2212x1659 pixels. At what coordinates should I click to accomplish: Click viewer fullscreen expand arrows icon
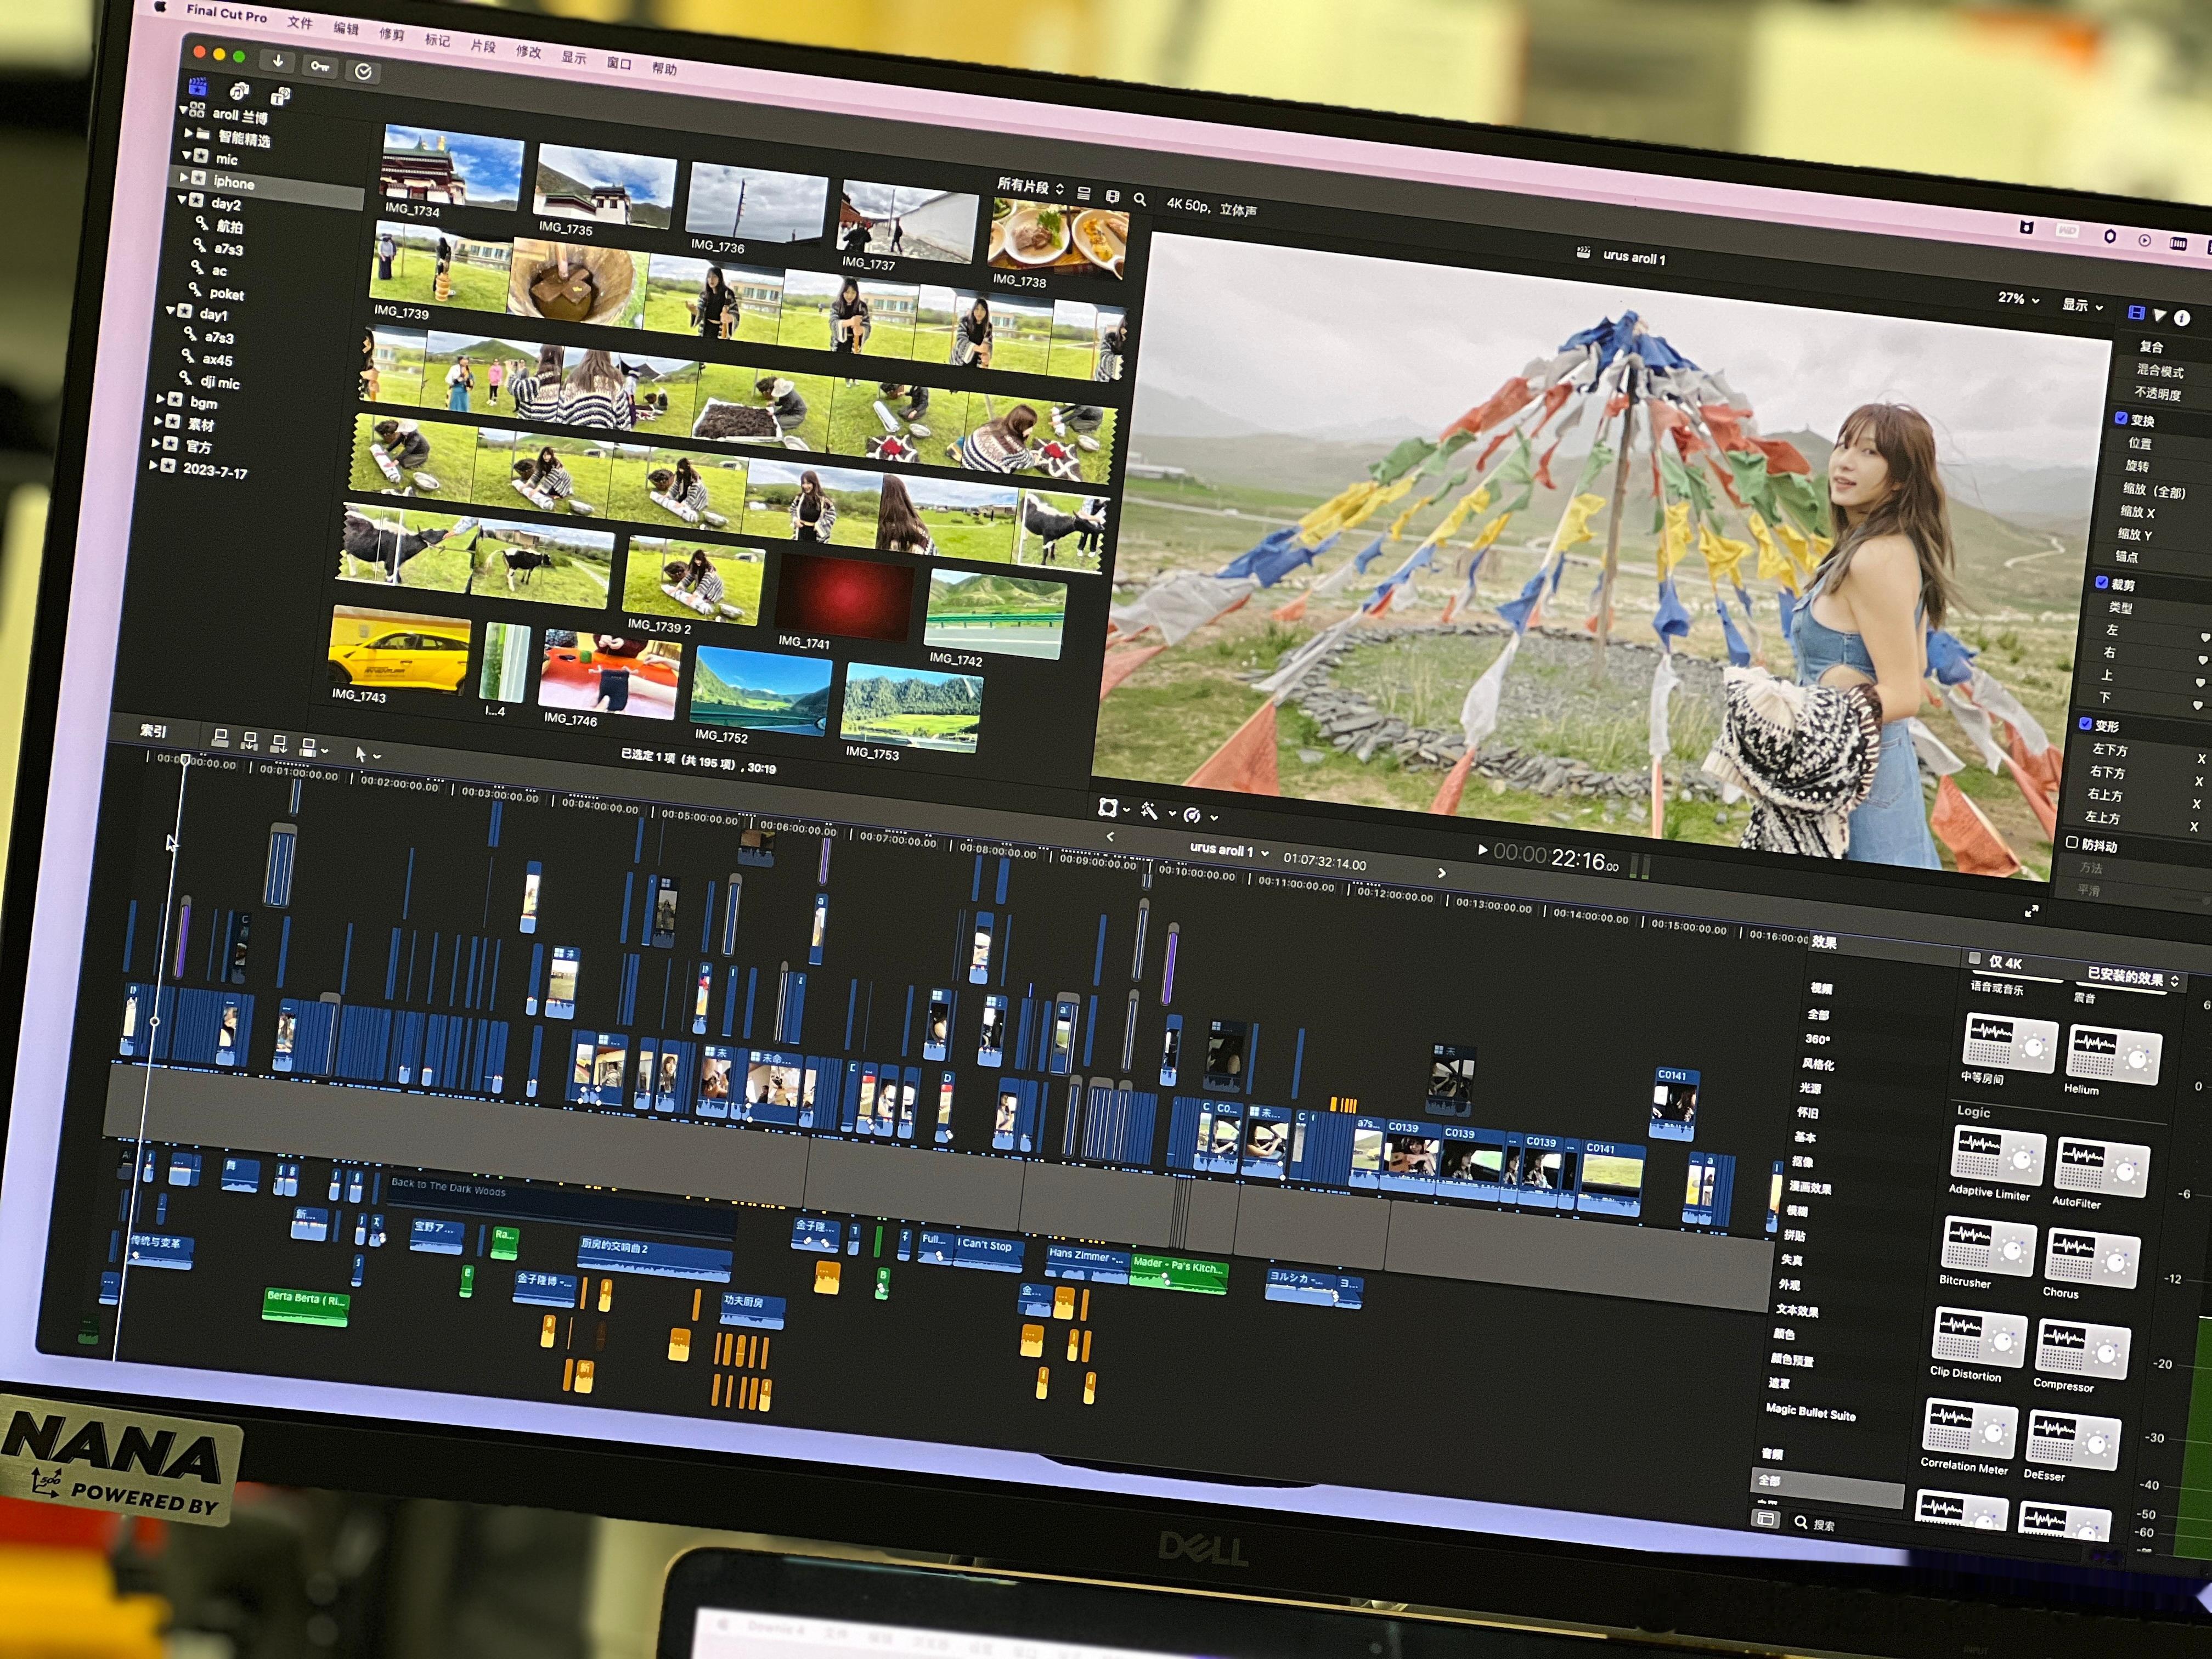(2031, 911)
